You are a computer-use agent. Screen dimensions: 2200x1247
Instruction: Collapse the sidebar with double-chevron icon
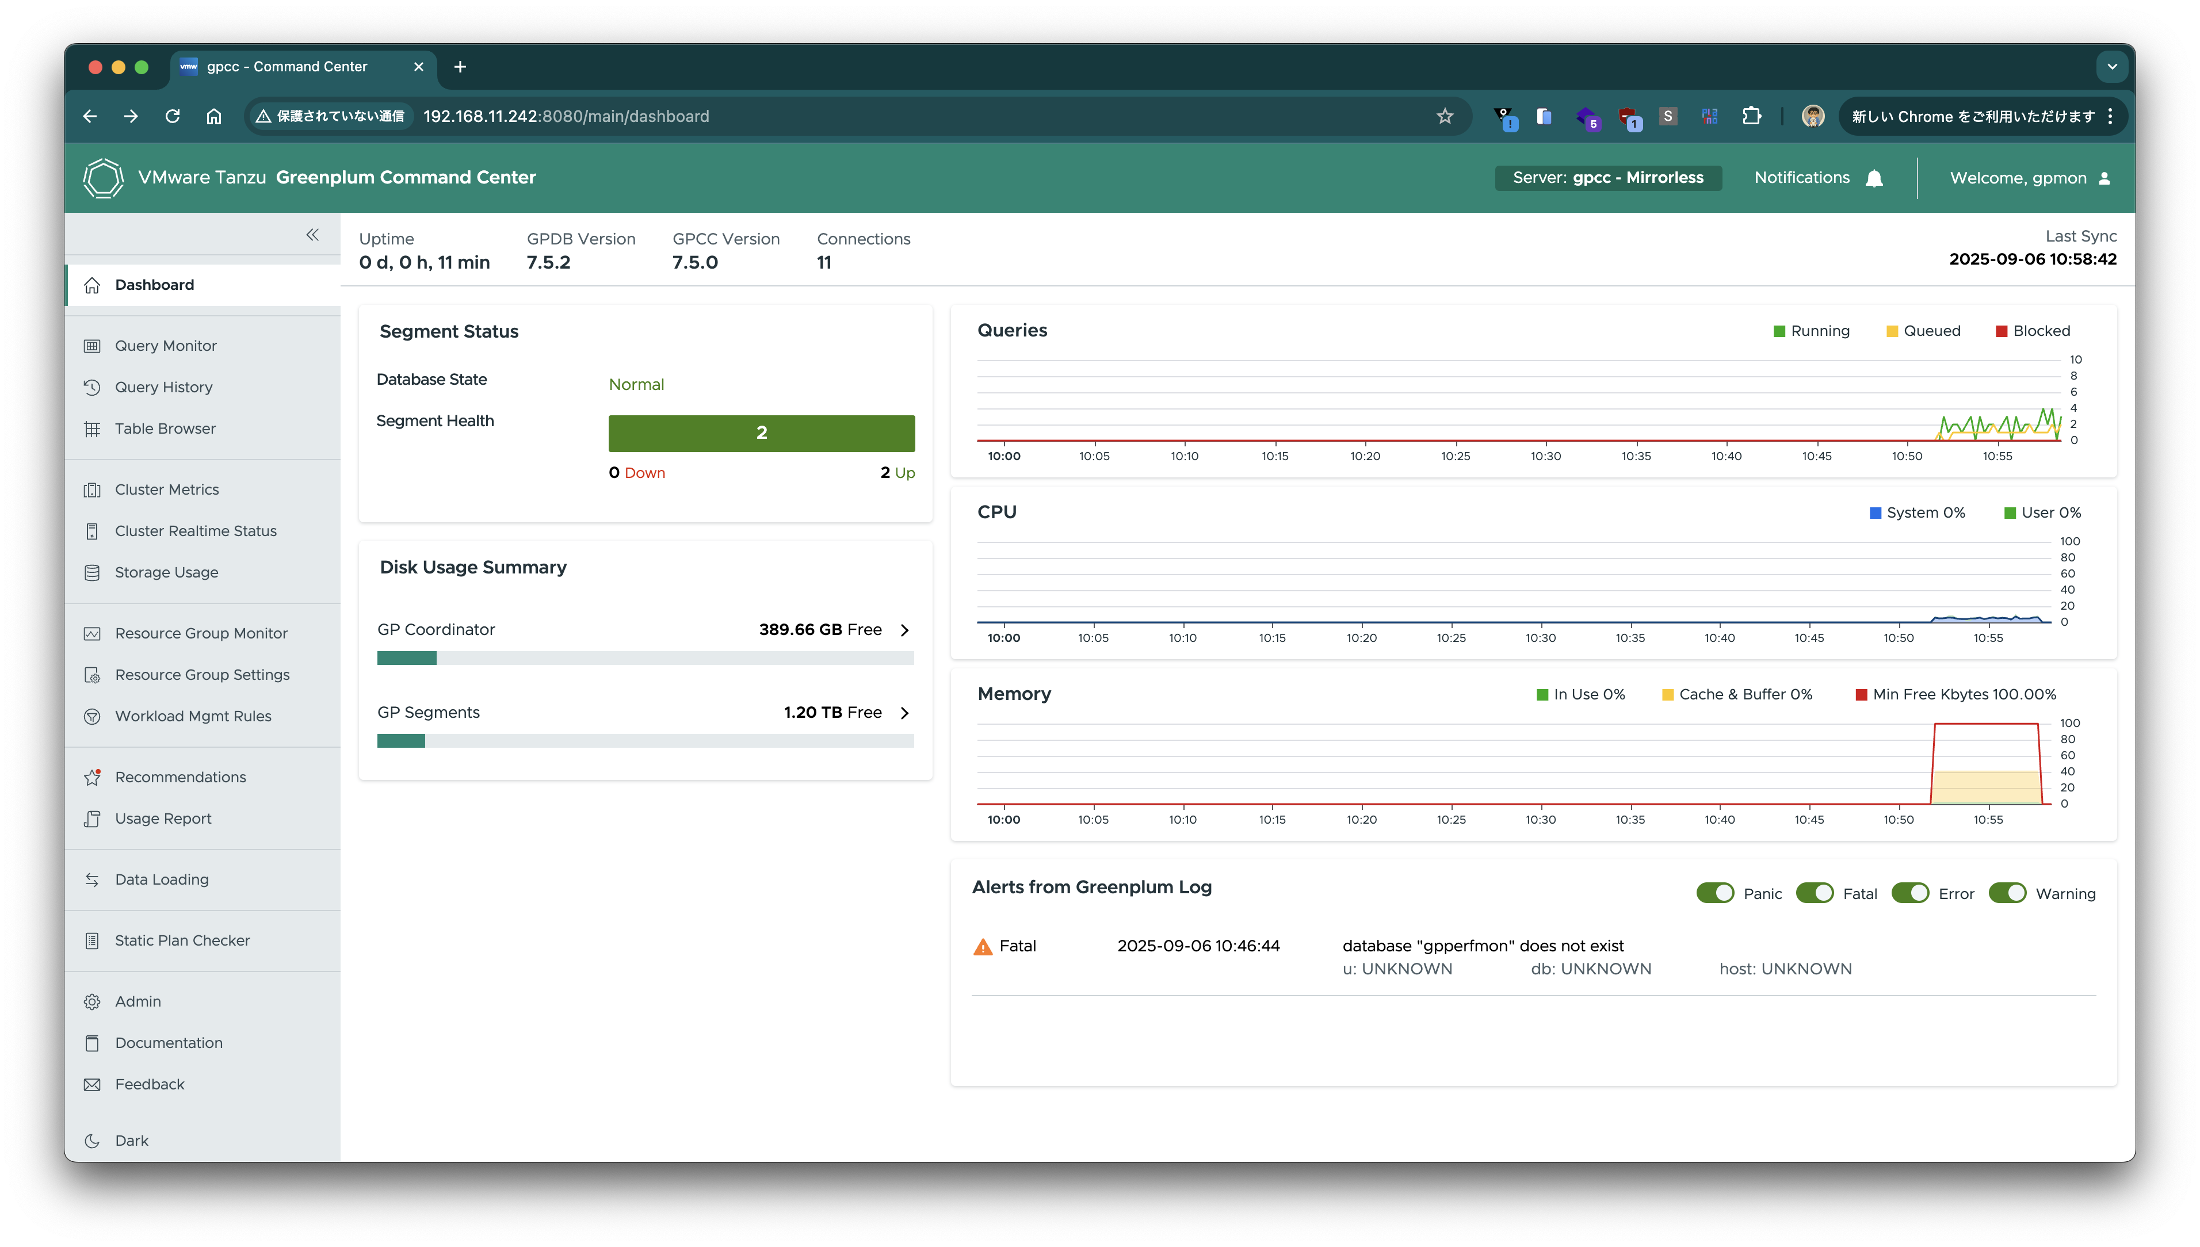tap(312, 235)
